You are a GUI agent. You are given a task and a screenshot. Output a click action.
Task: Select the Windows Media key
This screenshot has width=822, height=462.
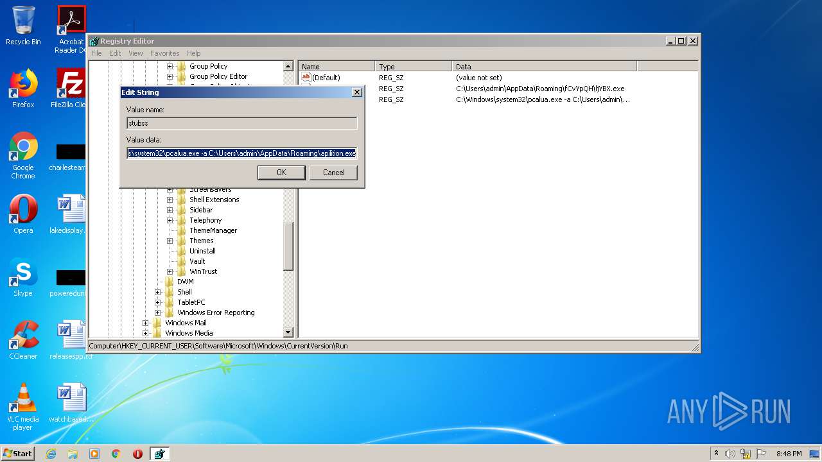coord(189,333)
